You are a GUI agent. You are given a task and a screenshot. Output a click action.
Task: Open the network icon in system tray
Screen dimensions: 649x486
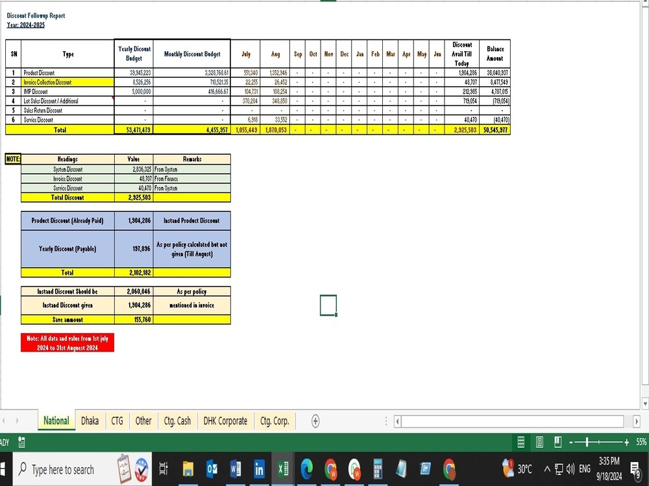559,469
